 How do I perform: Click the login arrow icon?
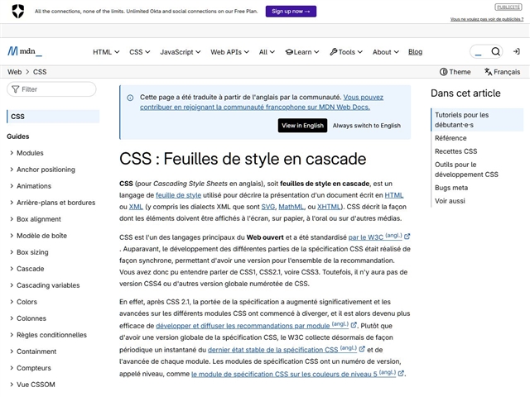[x=516, y=51]
